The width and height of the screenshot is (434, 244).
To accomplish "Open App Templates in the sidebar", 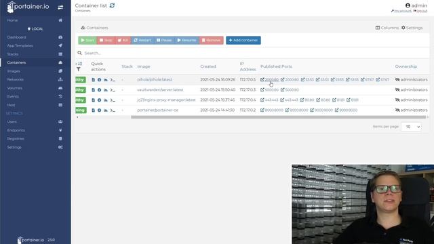I will click(20, 45).
